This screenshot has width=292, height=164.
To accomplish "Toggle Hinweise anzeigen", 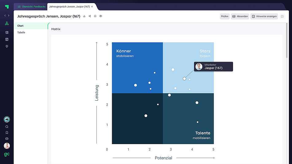I will click(x=264, y=17).
